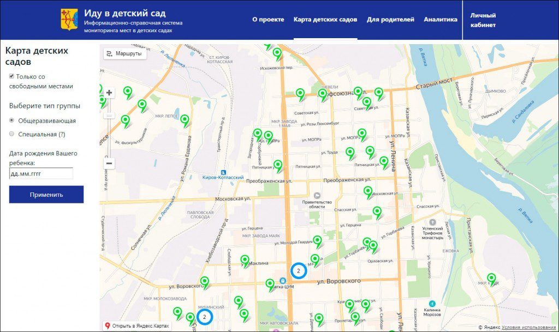
Task: Zoom out the map with minus button
Action: tap(109, 163)
